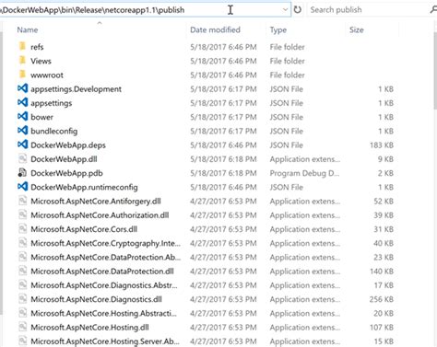Sort files by Type column
Image resolution: width=437 pixels, height=347 pixels.
pyautogui.click(x=278, y=30)
